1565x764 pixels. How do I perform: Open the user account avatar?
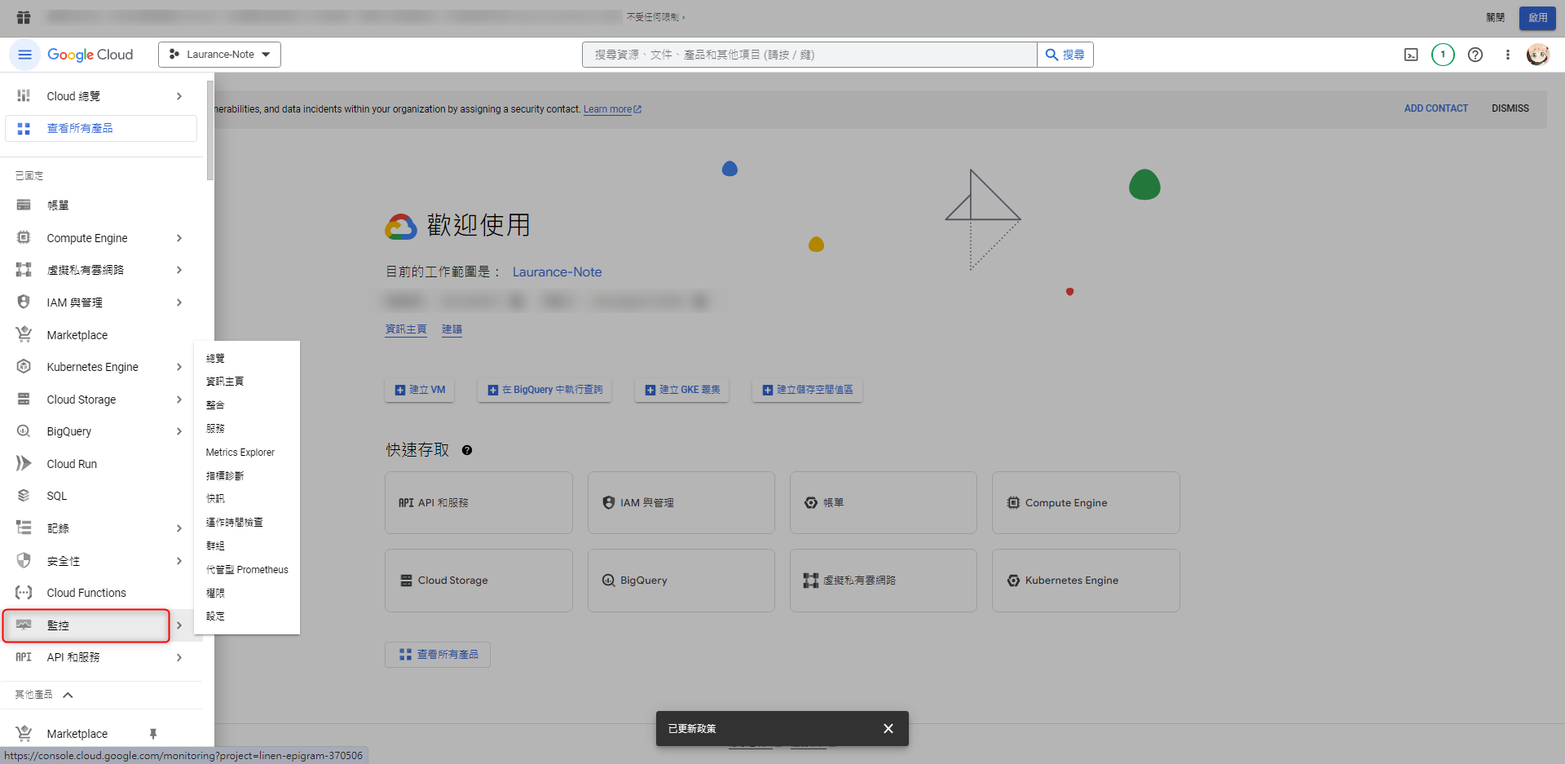tap(1537, 55)
